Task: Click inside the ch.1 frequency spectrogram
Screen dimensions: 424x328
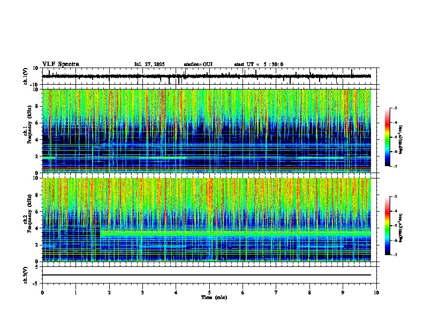Action: click(207, 131)
